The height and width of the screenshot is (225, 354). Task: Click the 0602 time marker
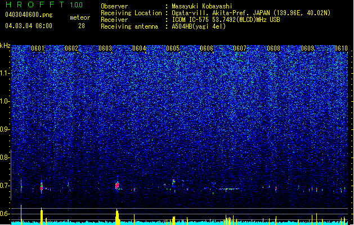pyautogui.click(x=71, y=48)
